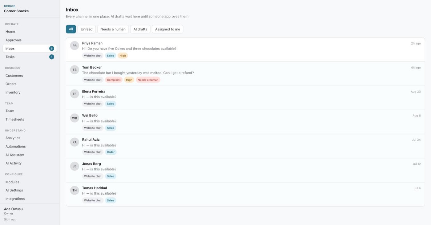Image resolution: width=431 pixels, height=225 pixels.
Task: Open the Orders section
Action: 30,84
